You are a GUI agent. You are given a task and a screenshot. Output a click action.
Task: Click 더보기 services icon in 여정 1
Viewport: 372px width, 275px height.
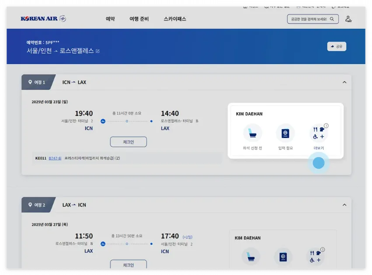(x=318, y=133)
